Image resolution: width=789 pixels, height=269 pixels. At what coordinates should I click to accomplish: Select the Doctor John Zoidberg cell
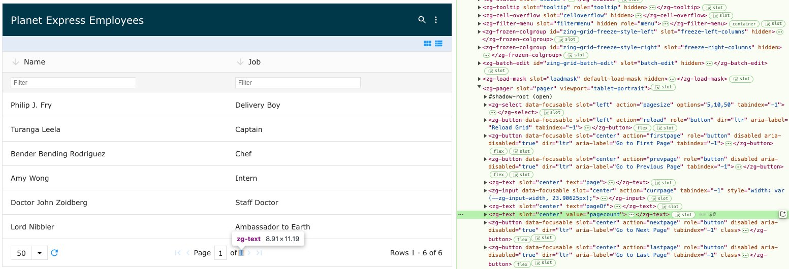coord(115,203)
